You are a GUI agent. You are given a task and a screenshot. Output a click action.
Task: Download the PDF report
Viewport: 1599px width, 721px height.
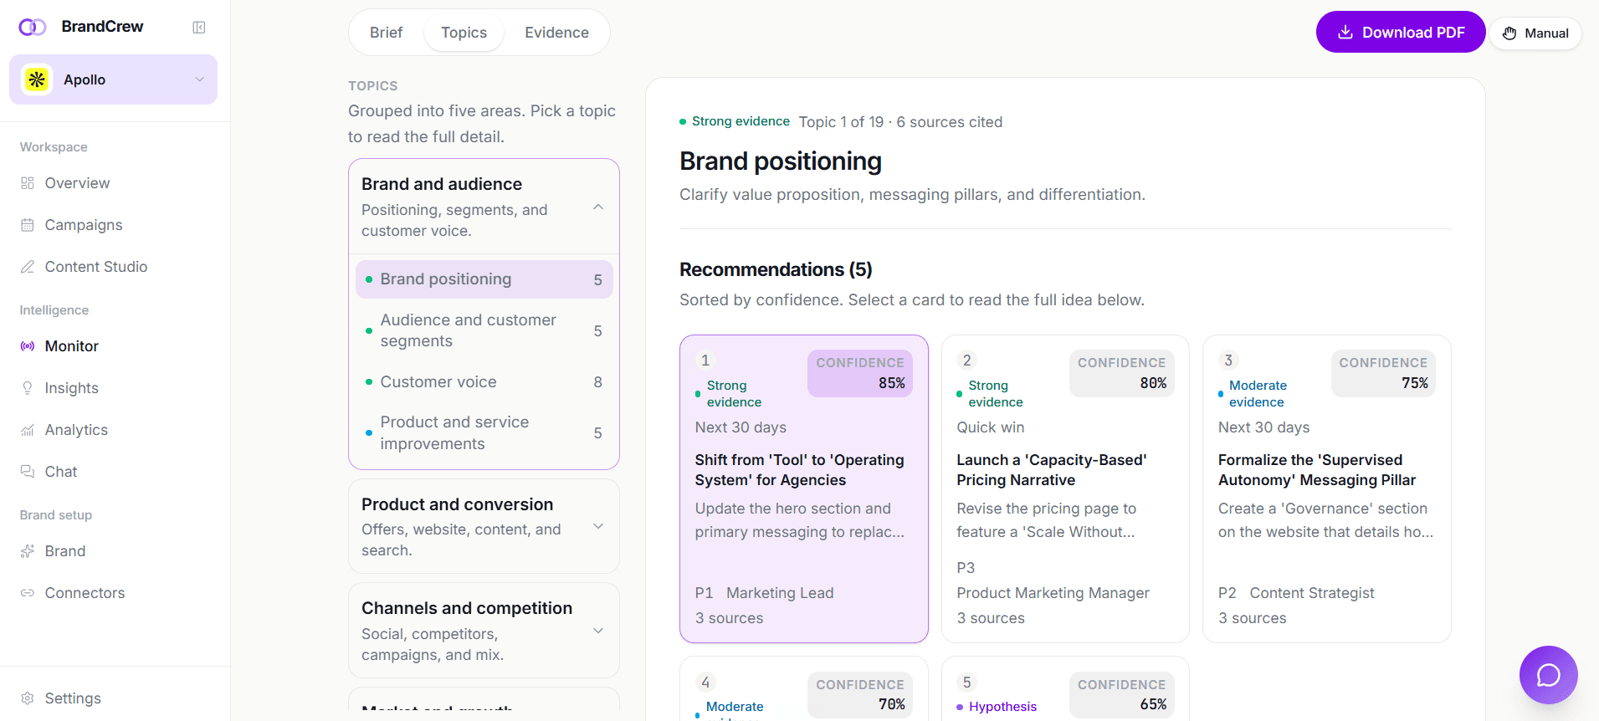[x=1400, y=32]
